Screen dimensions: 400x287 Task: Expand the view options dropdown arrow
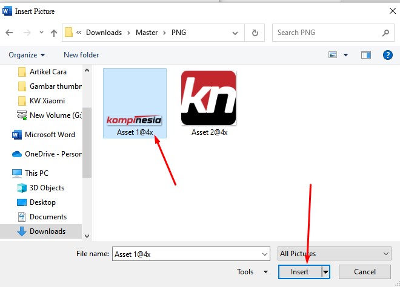click(346, 55)
